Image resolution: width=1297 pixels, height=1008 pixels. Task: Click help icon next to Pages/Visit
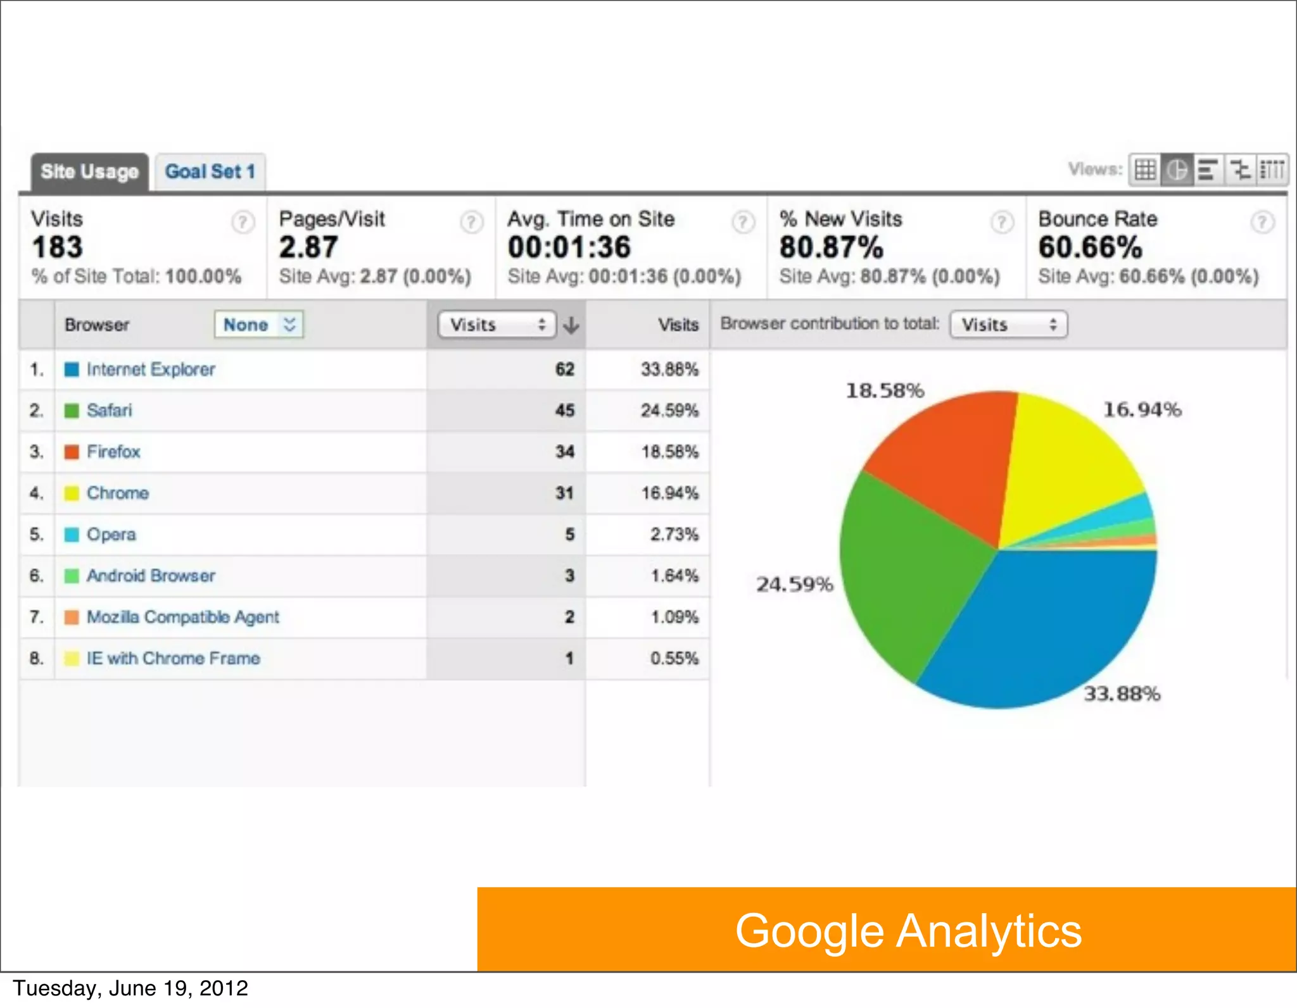point(471,222)
